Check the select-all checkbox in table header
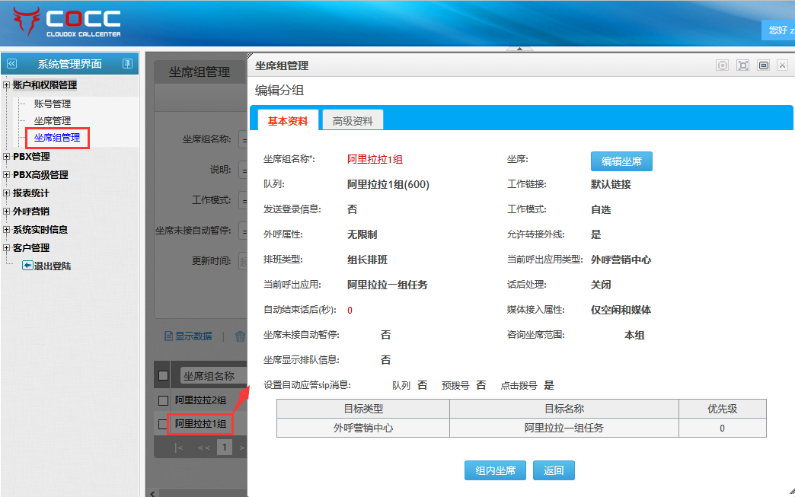 163,375
